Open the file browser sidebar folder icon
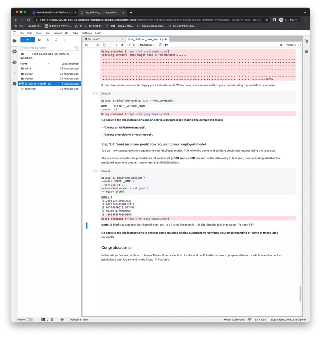The width and height of the screenshot is (321, 337). (15, 40)
